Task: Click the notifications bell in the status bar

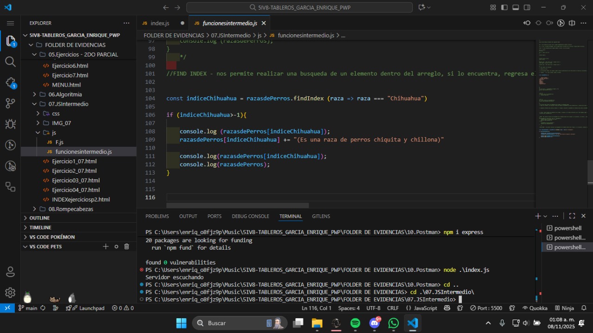Action: (583, 308)
